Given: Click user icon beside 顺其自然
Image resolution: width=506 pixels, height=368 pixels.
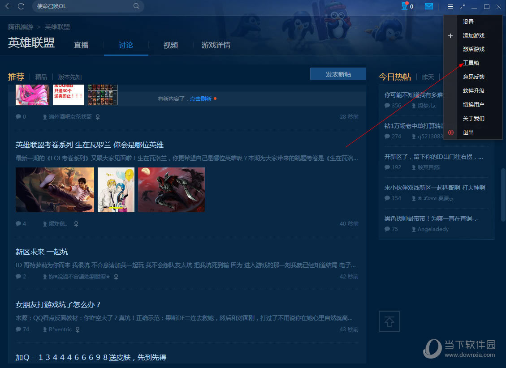Looking at the screenshot, I should 414,167.
